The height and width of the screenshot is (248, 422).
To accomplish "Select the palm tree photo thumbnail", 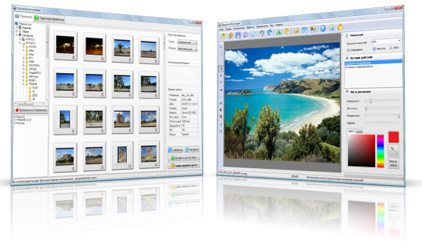I will coord(122,48).
